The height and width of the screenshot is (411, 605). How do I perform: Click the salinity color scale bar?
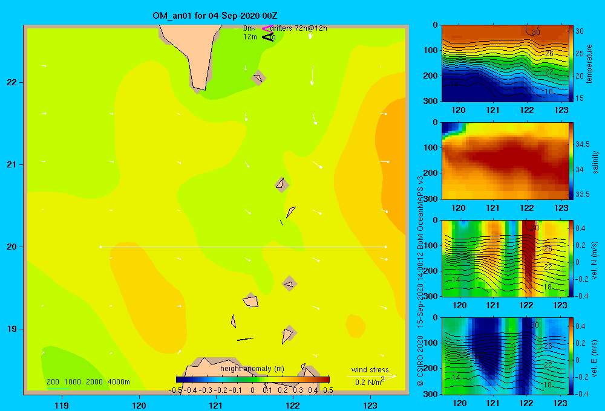click(571, 161)
